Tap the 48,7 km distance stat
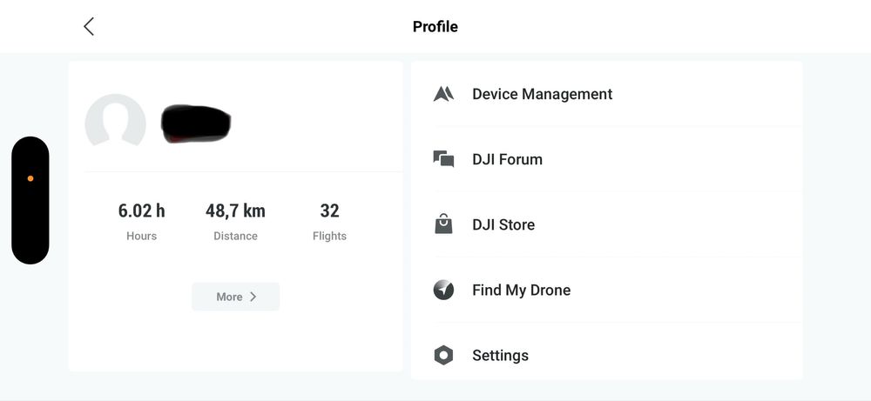This screenshot has height=401, width=871. (235, 211)
